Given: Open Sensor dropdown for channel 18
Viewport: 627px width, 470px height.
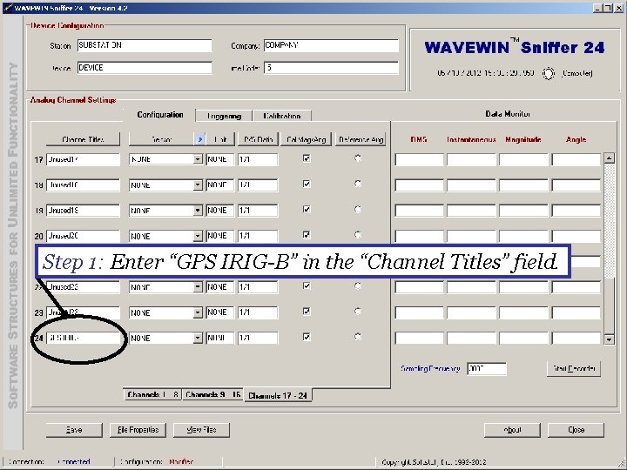Looking at the screenshot, I should coord(198,185).
